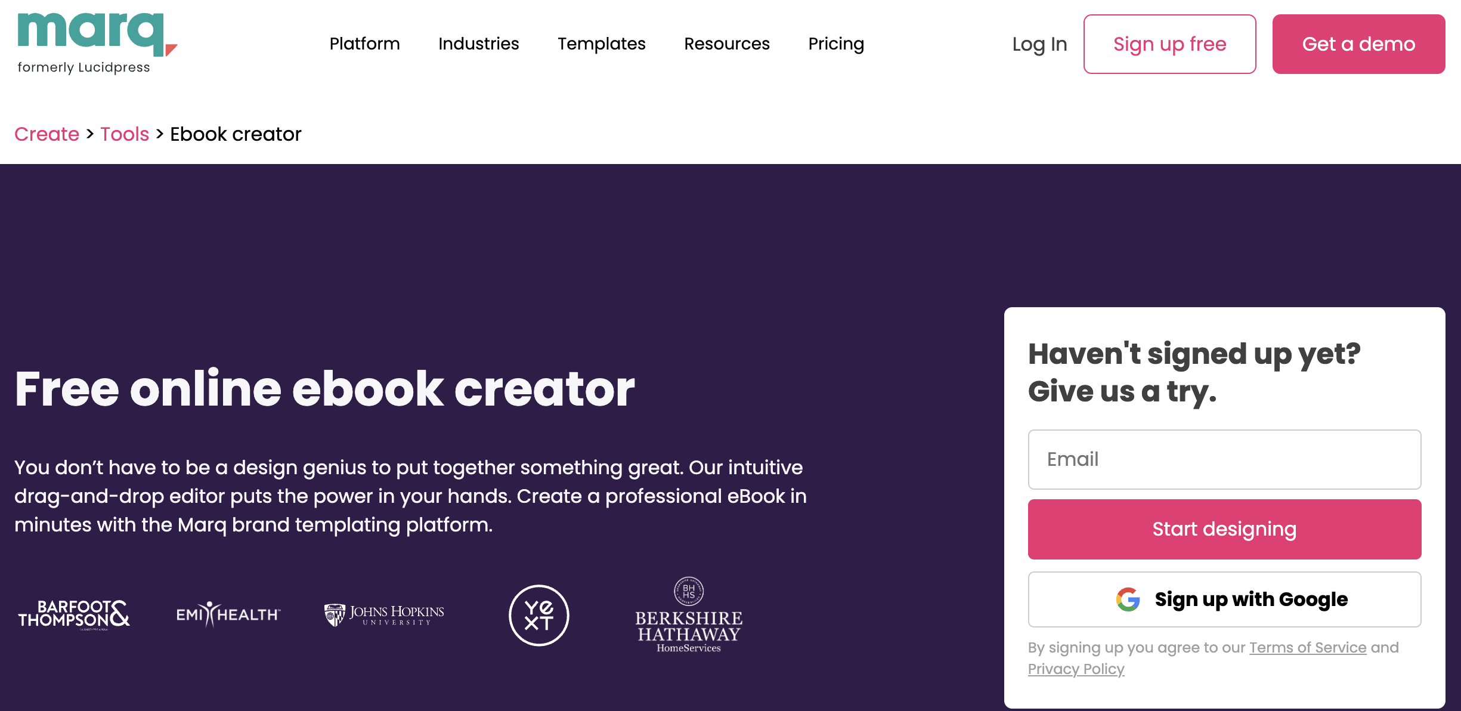The image size is (1461, 711).
Task: Open the Resources menu
Action: pyautogui.click(x=726, y=44)
